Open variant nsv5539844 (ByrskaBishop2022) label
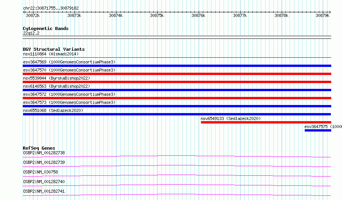Screen dimensions: 342x200 [56, 78]
